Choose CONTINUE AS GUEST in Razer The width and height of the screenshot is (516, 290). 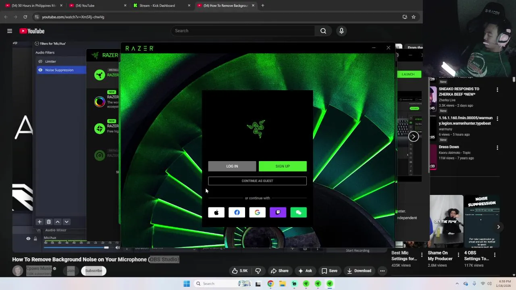tap(257, 181)
